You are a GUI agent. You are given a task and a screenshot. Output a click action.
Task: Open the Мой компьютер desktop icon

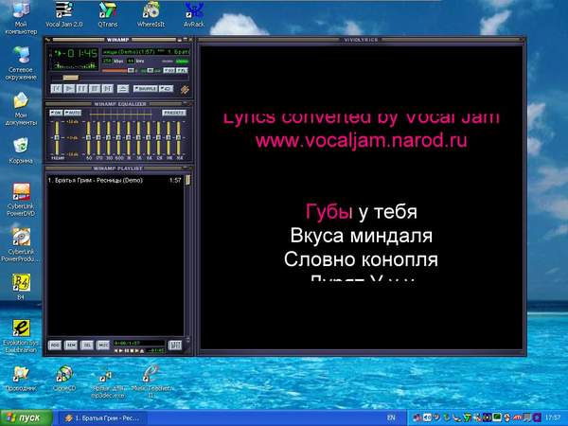[21, 17]
